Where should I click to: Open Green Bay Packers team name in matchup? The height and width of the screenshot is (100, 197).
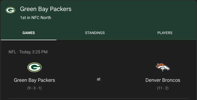pyautogui.click(x=35, y=80)
